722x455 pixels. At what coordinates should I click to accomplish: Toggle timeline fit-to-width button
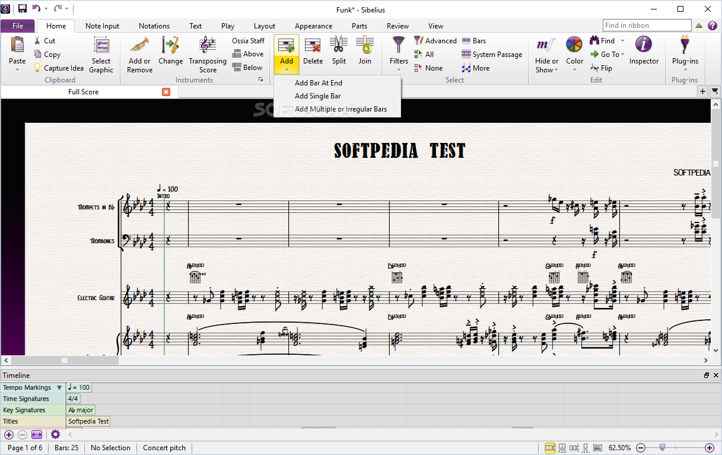coord(37,435)
